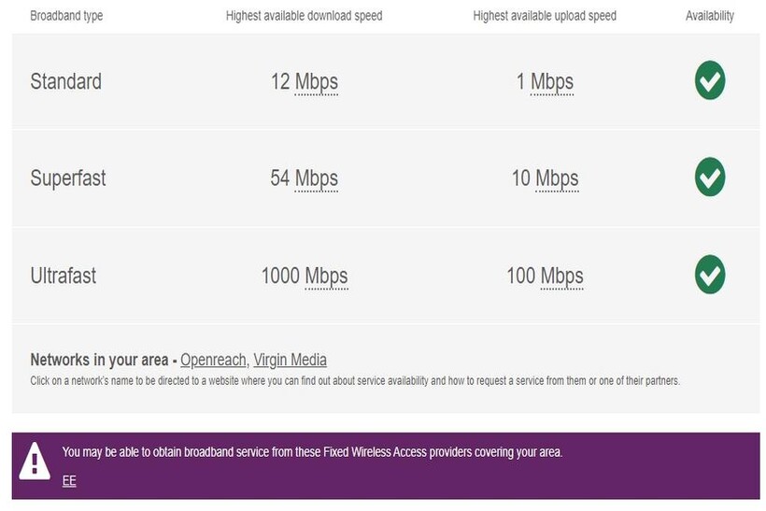
Task: Select the Ultrafast broadband row label
Action: click(x=64, y=276)
